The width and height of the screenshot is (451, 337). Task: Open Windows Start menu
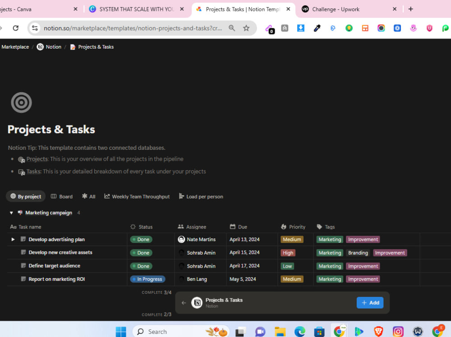(x=121, y=332)
